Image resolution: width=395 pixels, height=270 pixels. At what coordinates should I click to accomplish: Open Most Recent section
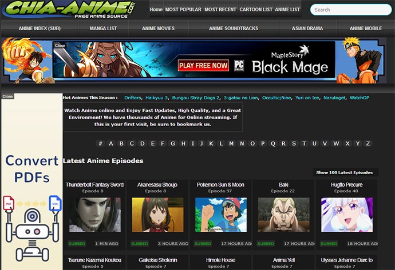(220, 10)
